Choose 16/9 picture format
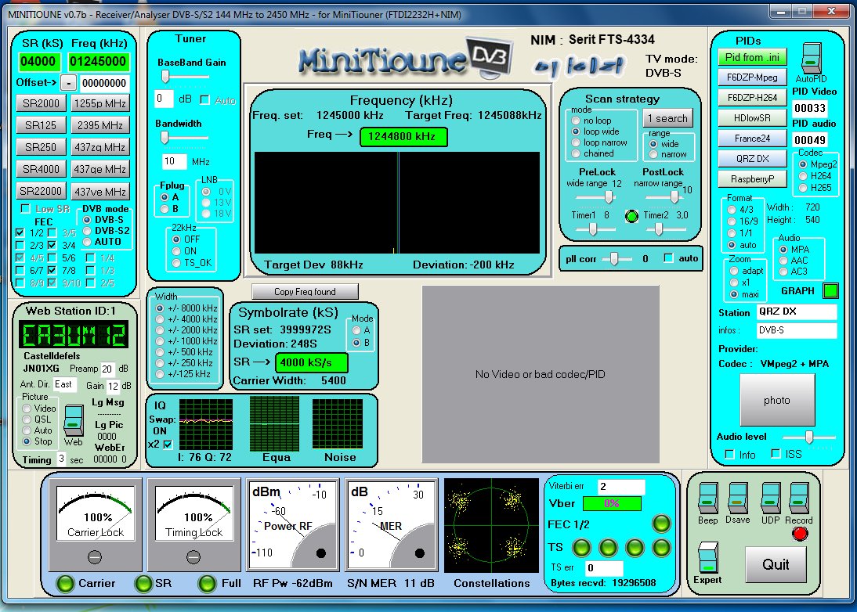This screenshot has height=612, width=857. 732,221
